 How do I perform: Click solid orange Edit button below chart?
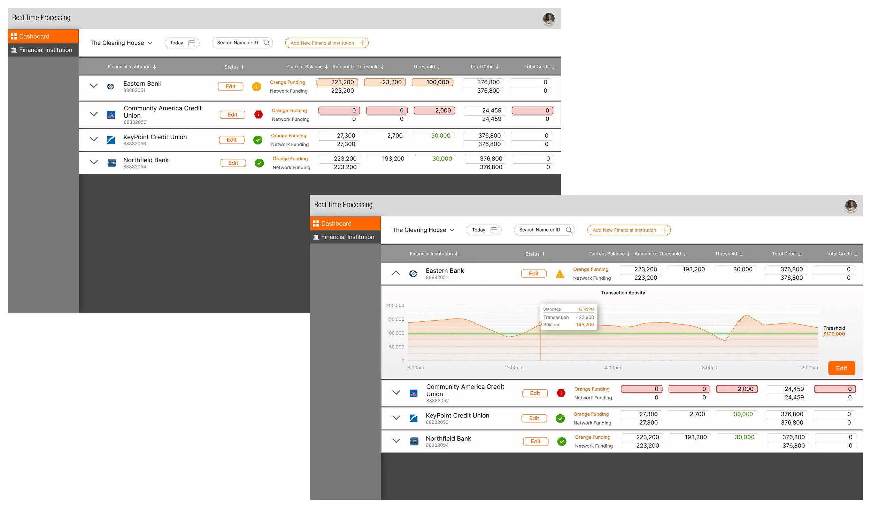[x=841, y=368]
